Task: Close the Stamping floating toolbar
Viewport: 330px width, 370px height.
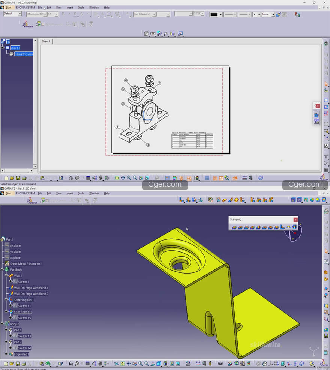Action: coord(295,220)
